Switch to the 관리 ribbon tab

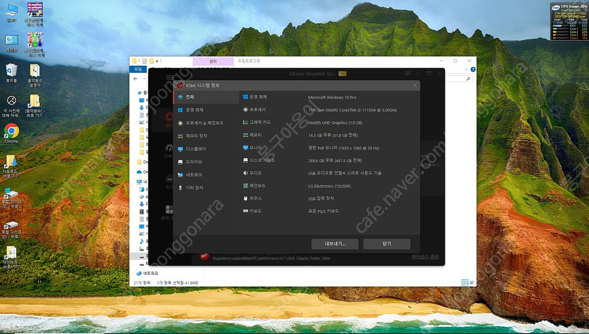pos(213,61)
